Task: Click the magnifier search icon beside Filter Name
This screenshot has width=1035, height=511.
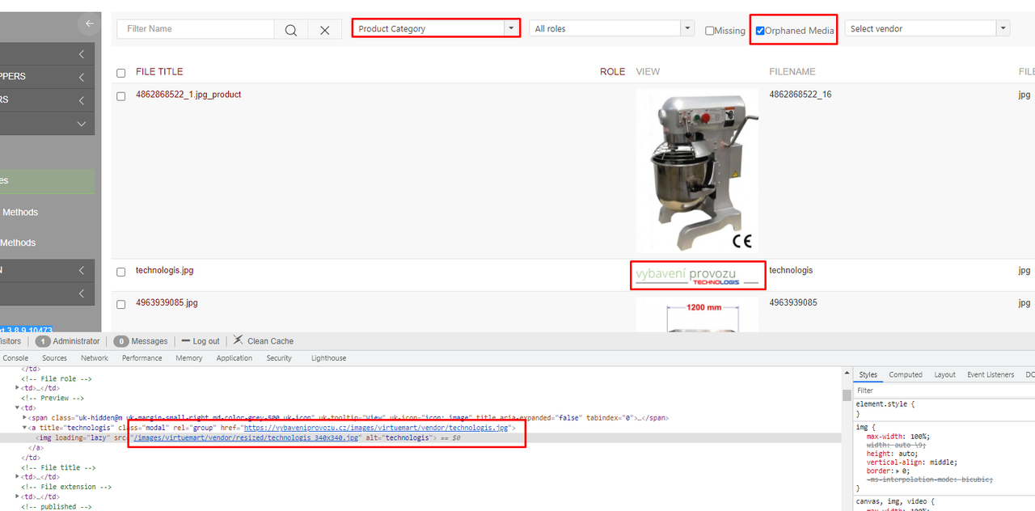Action: (x=290, y=30)
